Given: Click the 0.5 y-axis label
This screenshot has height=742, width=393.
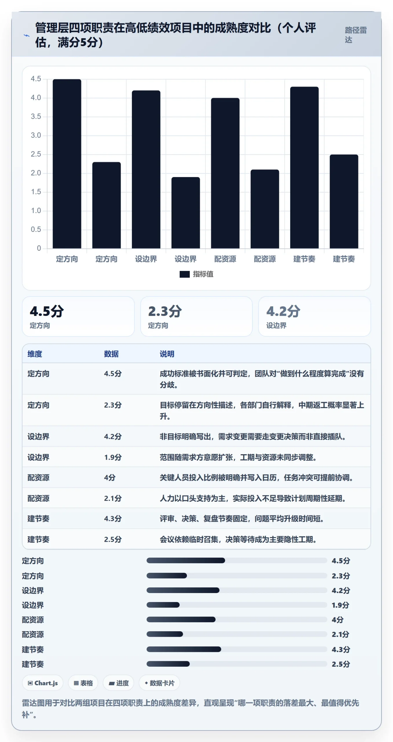Looking at the screenshot, I should click(x=36, y=229).
